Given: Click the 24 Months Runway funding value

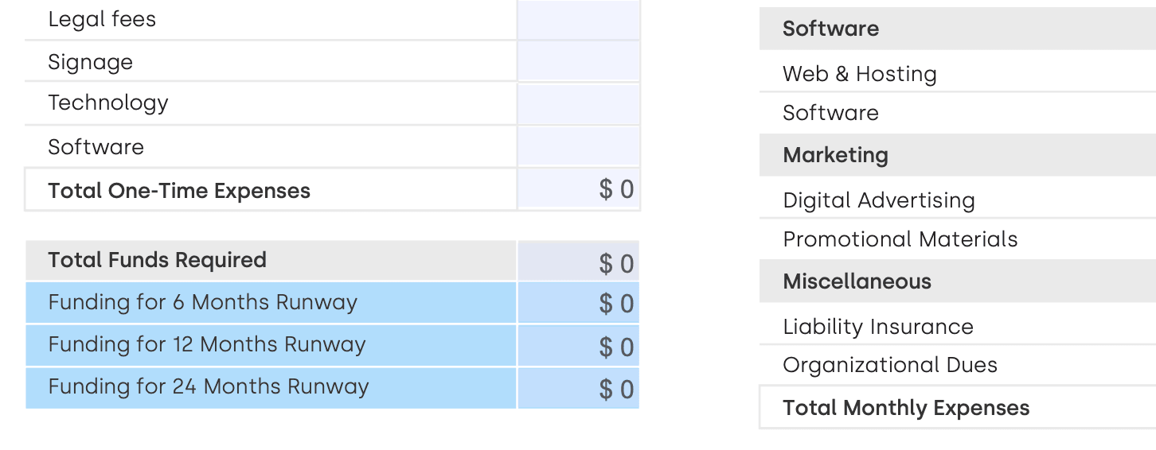Looking at the screenshot, I should [x=579, y=388].
